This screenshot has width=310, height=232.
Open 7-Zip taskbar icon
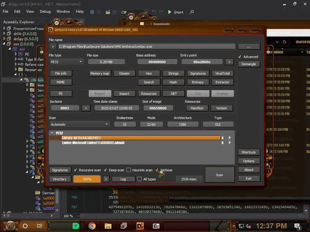click(156, 226)
